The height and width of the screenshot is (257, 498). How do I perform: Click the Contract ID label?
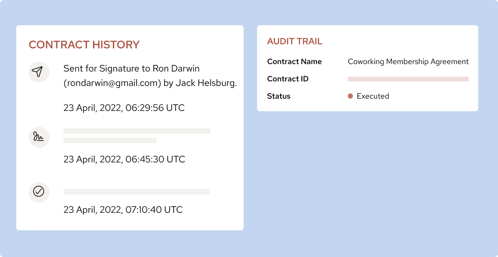tap(288, 79)
